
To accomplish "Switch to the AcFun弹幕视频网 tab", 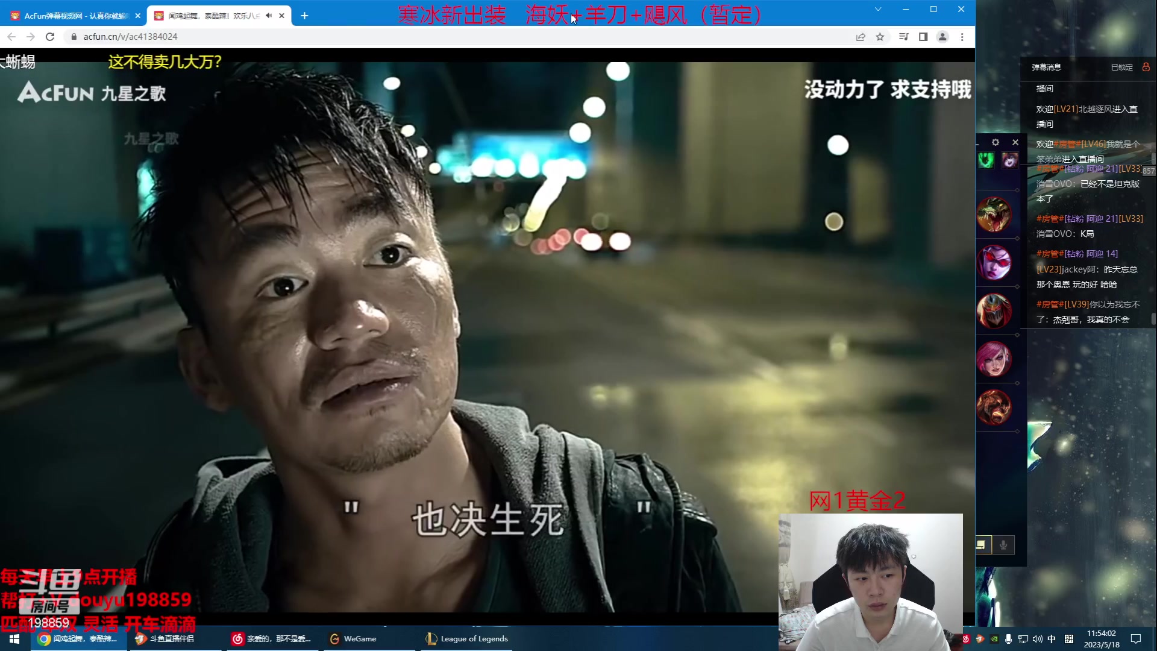I will pos(69,15).
